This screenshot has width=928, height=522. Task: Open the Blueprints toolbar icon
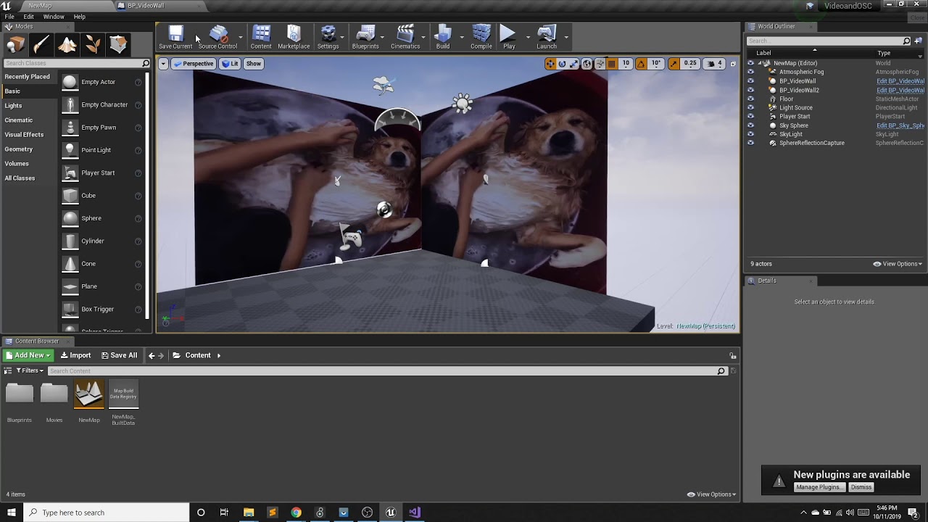(365, 37)
